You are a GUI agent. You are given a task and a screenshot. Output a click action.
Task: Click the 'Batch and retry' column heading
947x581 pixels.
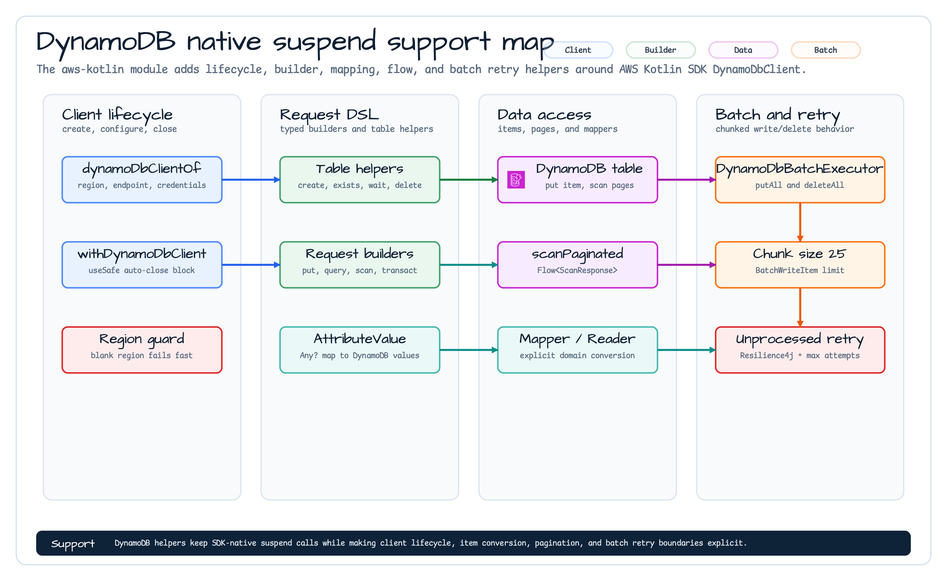(777, 115)
